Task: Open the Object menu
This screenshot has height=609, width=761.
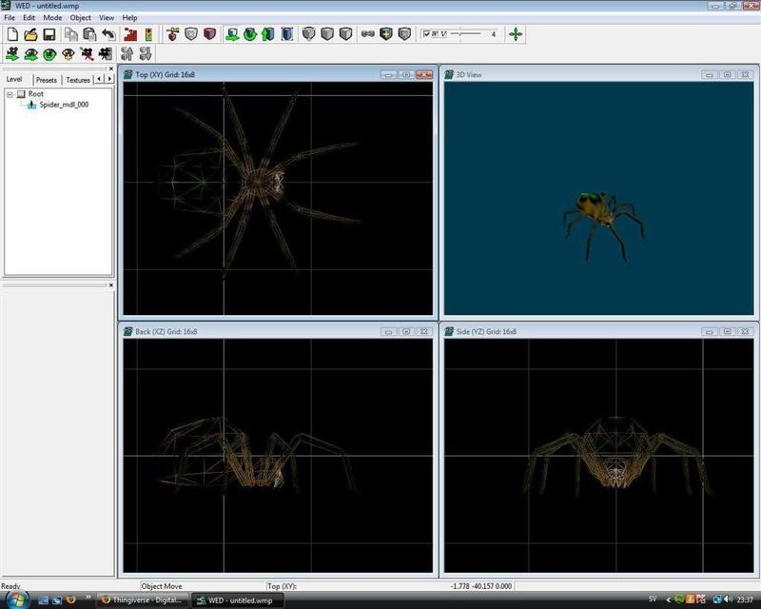Action: point(80,17)
